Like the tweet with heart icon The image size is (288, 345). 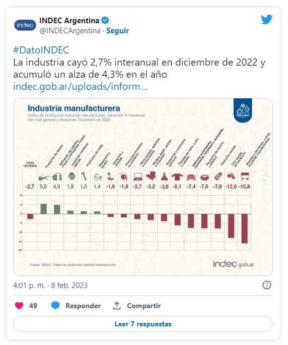(x=19, y=306)
